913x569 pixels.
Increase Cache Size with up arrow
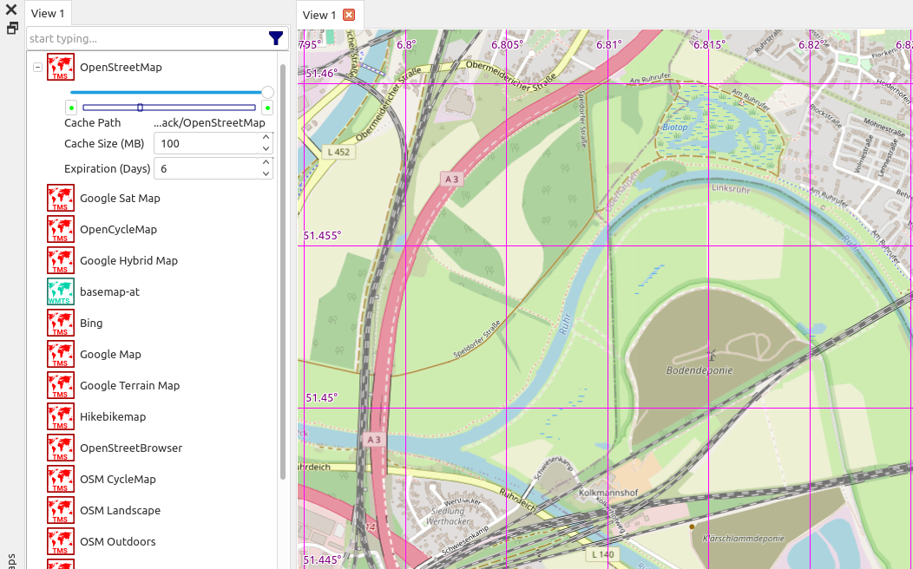(x=266, y=139)
